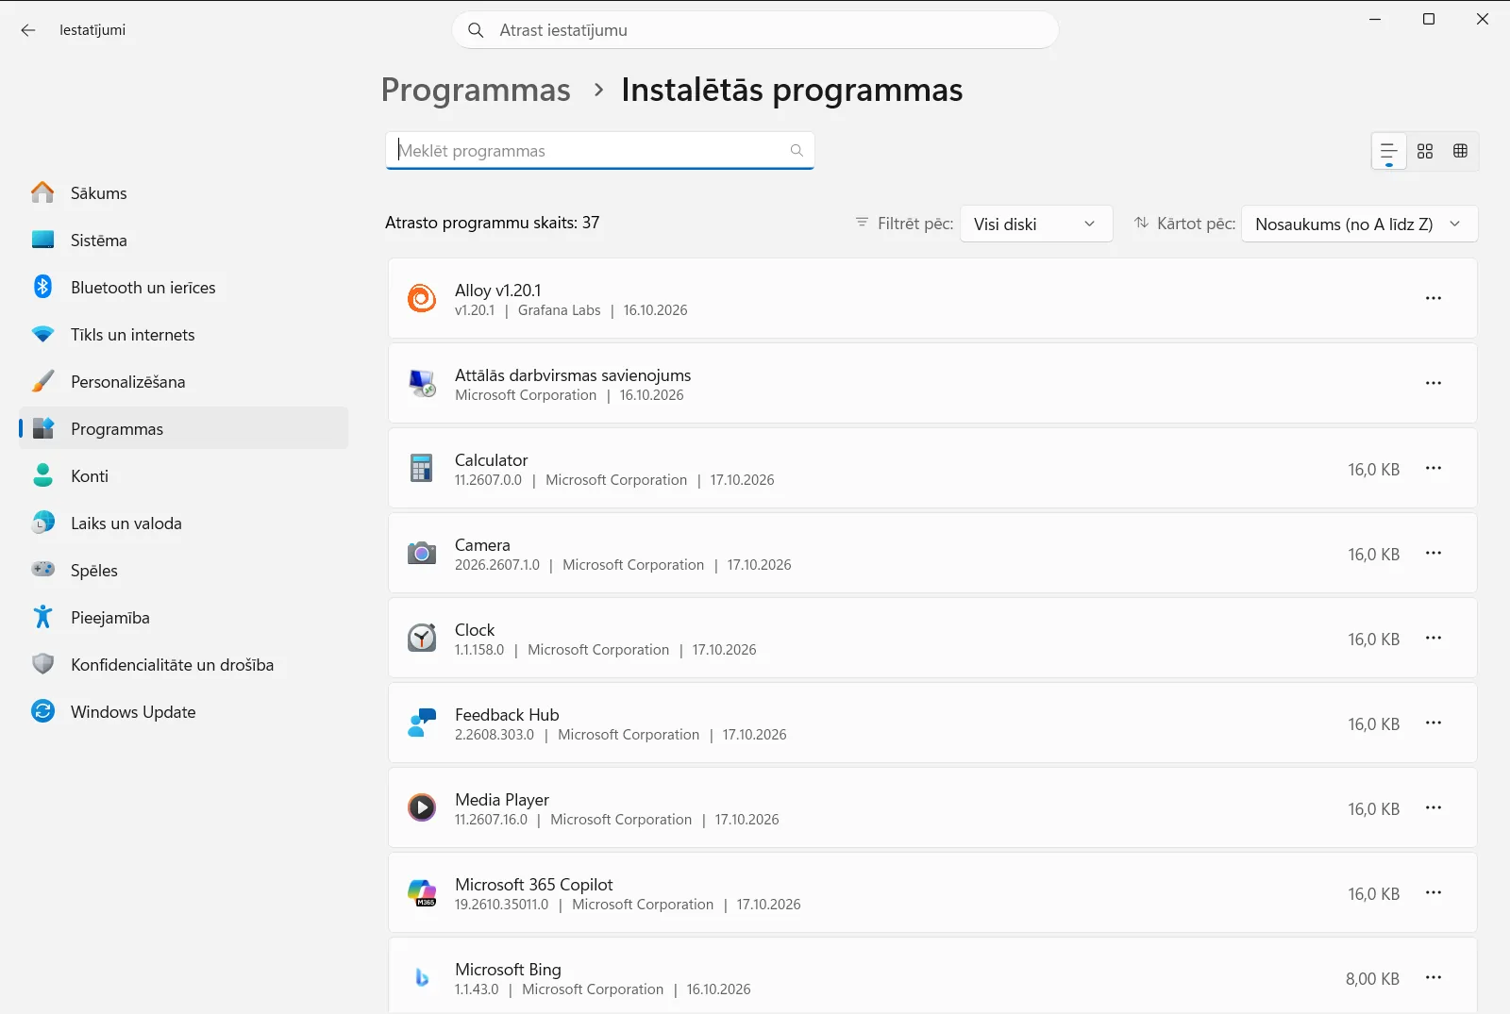Click the Clock app icon
The height and width of the screenshot is (1014, 1510).
(x=422, y=638)
